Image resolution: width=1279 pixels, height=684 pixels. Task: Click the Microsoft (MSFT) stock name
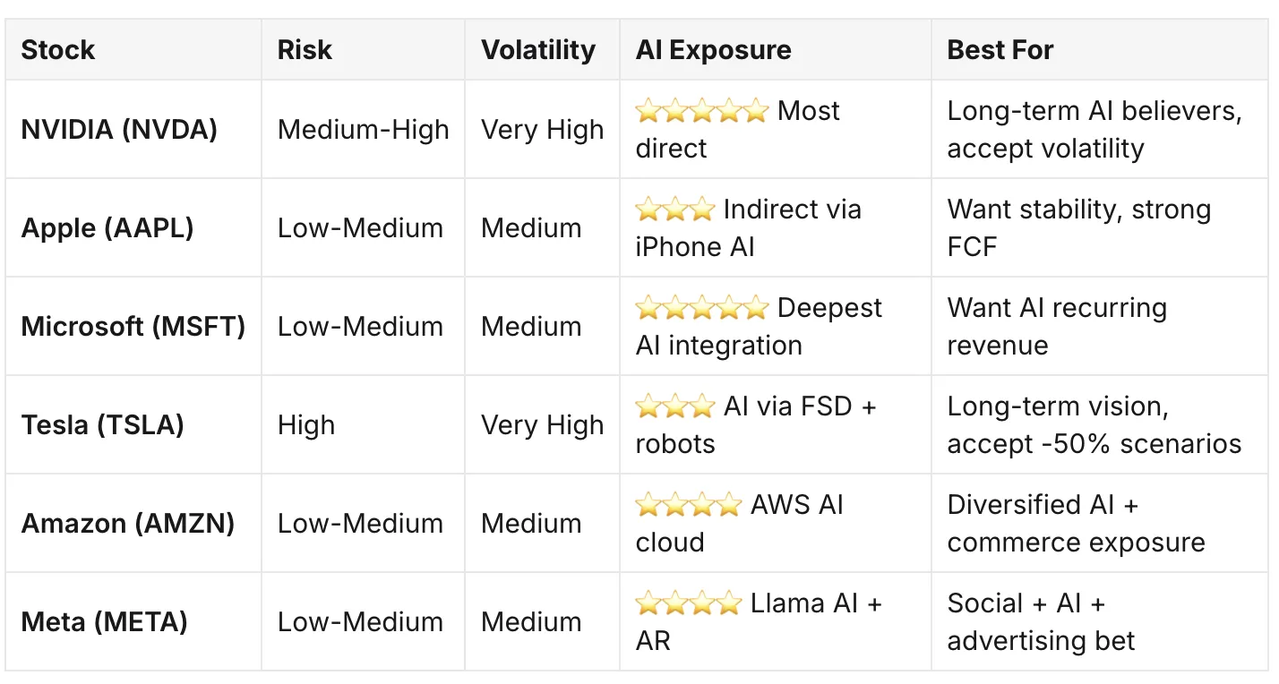click(x=133, y=327)
